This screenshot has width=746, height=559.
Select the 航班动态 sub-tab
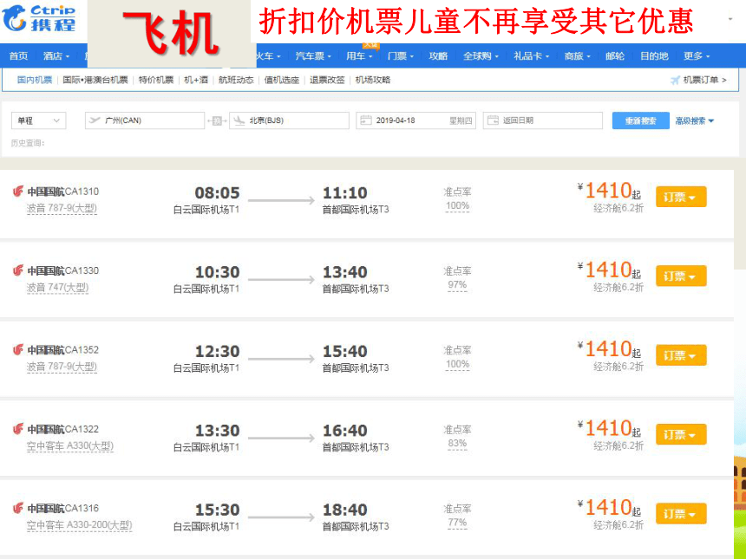click(236, 80)
